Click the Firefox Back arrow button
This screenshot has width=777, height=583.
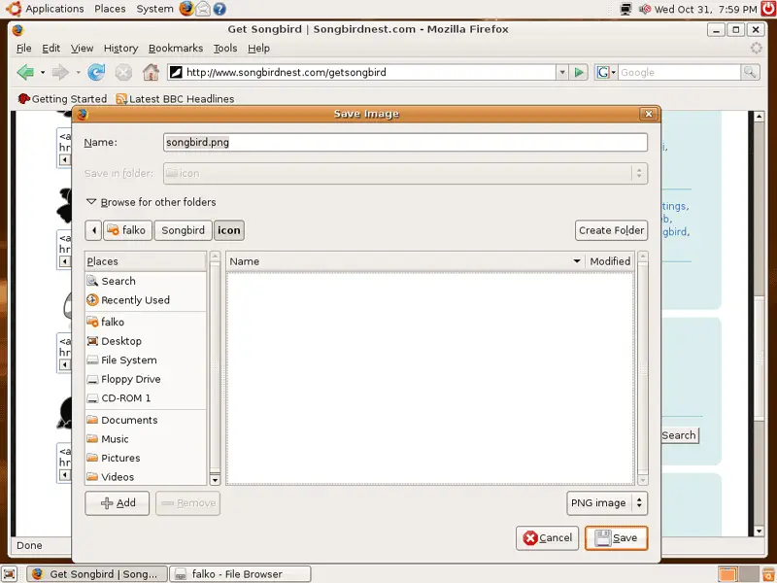pos(25,72)
